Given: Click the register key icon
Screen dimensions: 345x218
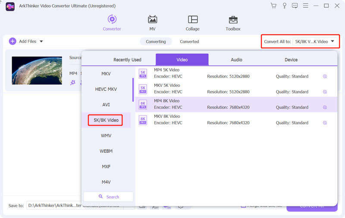Looking at the screenshot, I should pyautogui.click(x=284, y=6).
